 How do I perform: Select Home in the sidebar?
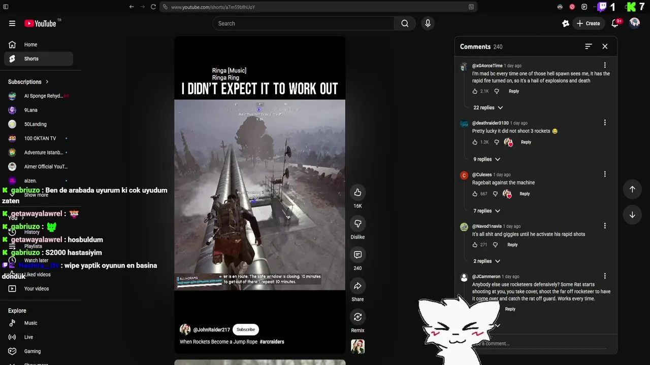tap(39, 45)
